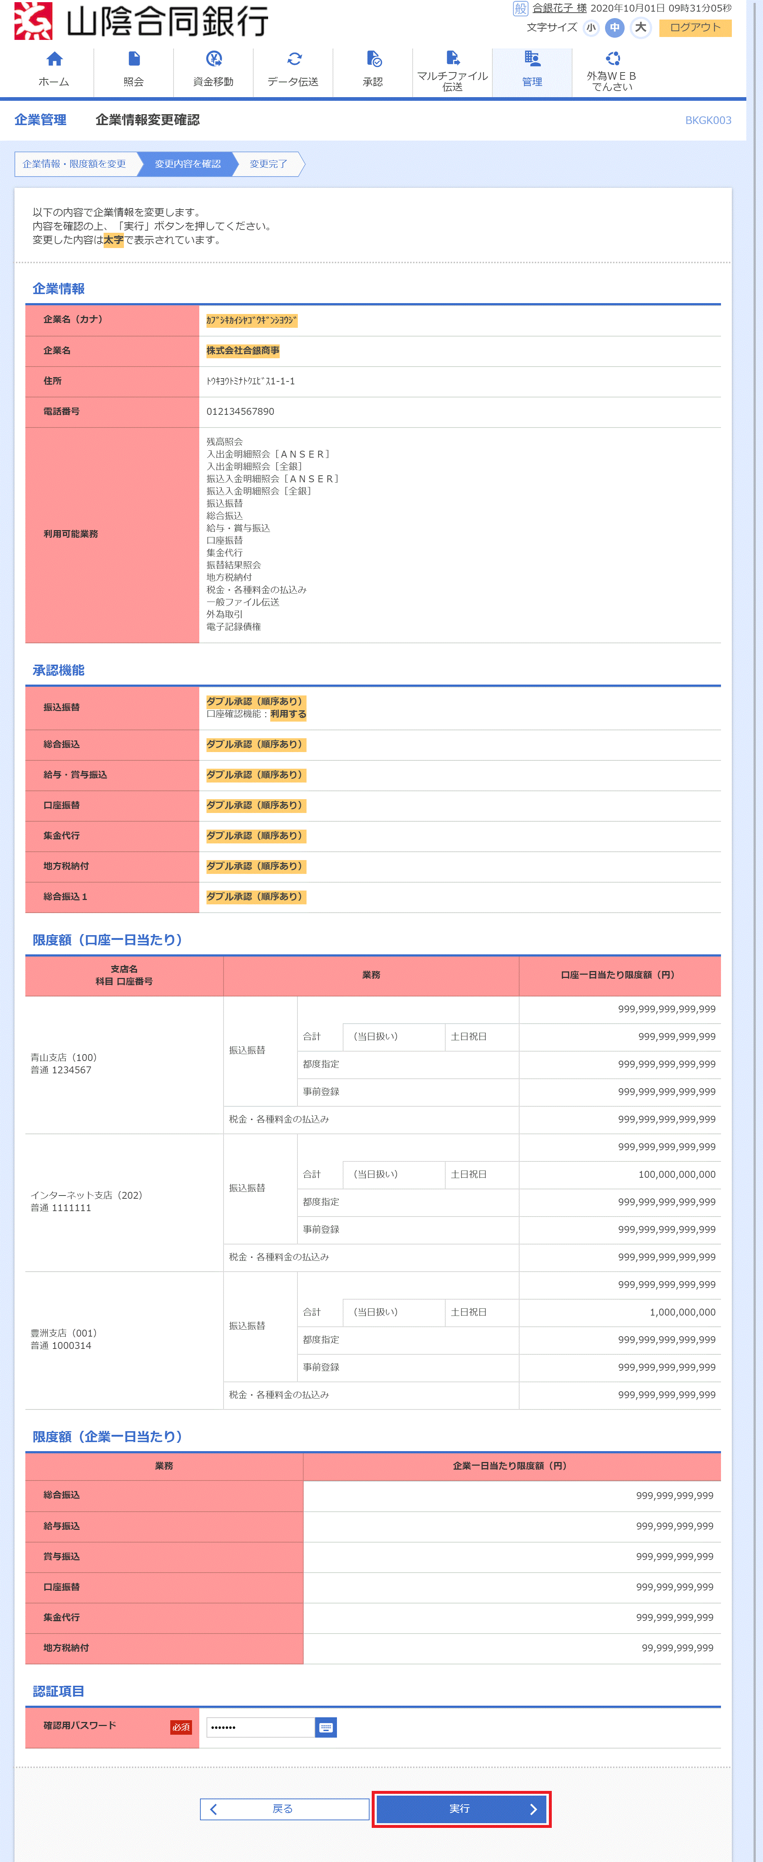Set font size to 中
763x1862 pixels.
pyautogui.click(x=614, y=28)
